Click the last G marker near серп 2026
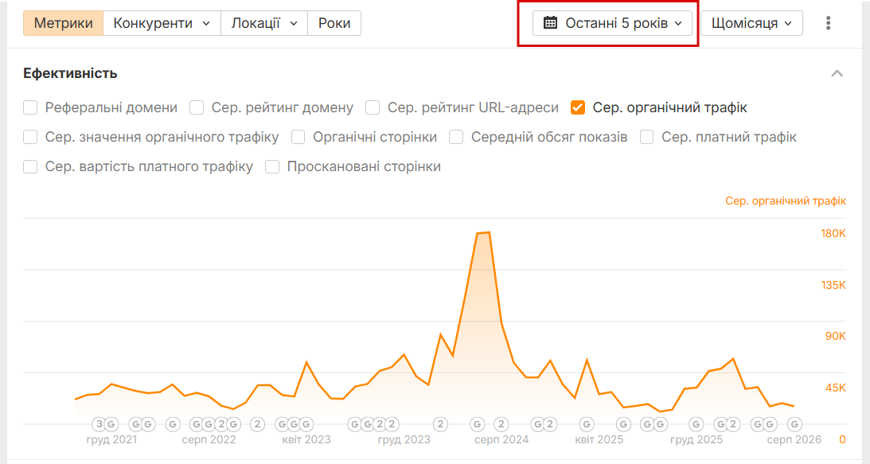The width and height of the screenshot is (870, 464). (794, 424)
